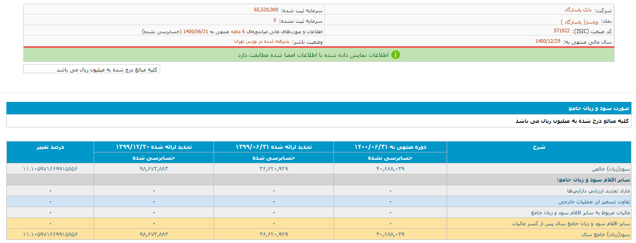Click 98,673,883 in the سود(زیان) جامع سال row
This screenshot has height=243, width=636.
154,234
